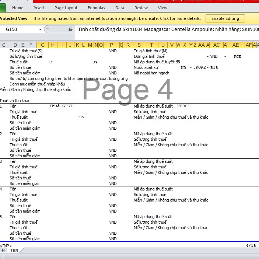
Task: Go to the Formulas tab
Action: tap(96, 8)
